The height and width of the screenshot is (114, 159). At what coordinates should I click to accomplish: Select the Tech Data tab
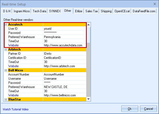[39, 11]
